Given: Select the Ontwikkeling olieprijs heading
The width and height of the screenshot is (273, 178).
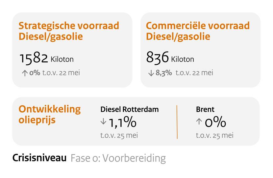Looking at the screenshot, I should [x=49, y=114].
